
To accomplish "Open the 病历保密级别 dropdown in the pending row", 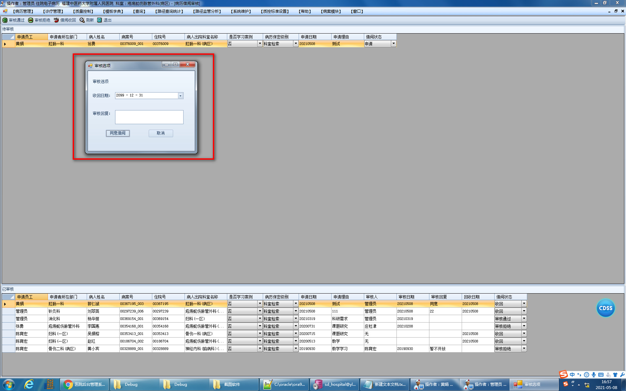I will coord(296,44).
